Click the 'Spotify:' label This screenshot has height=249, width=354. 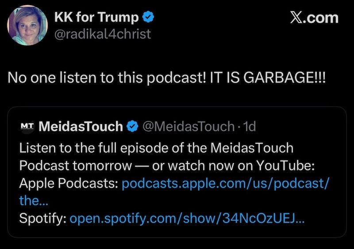click(x=42, y=219)
